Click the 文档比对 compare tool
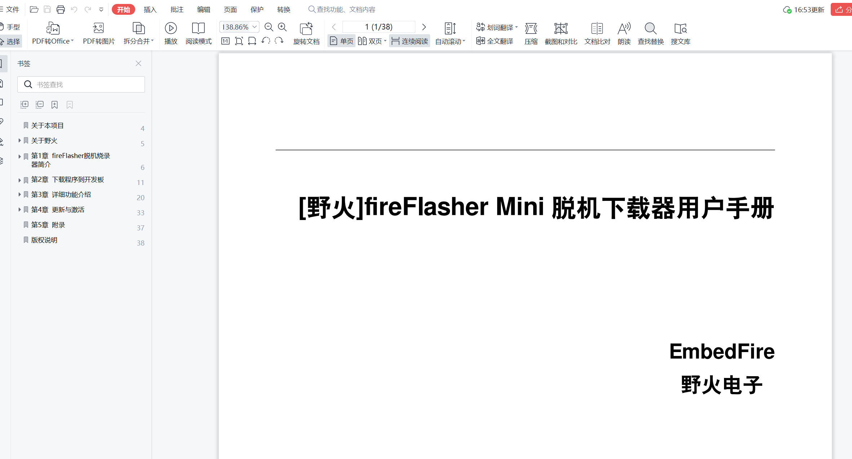This screenshot has height=459, width=852. 597,33
